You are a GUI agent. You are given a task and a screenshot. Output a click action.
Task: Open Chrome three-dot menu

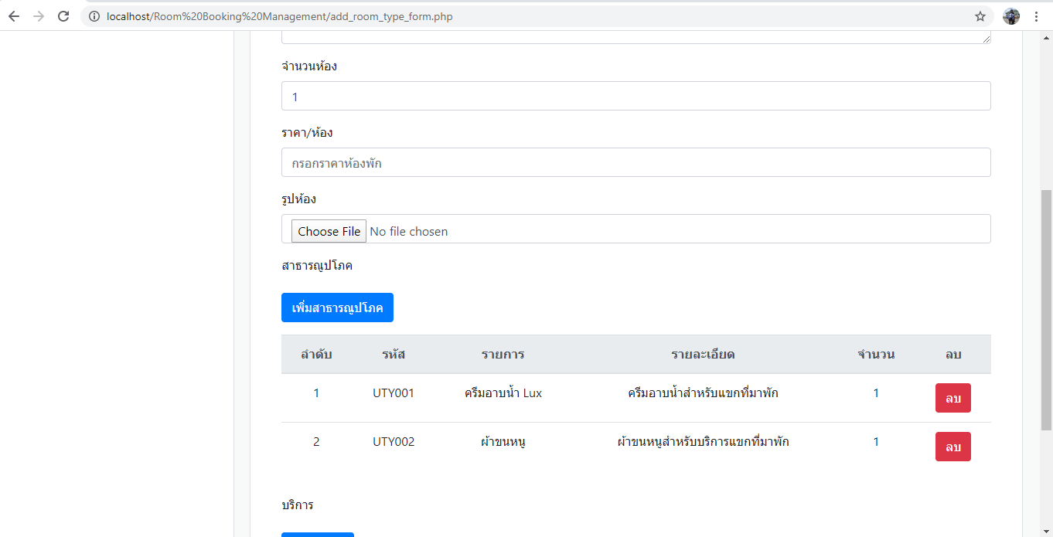(1037, 16)
